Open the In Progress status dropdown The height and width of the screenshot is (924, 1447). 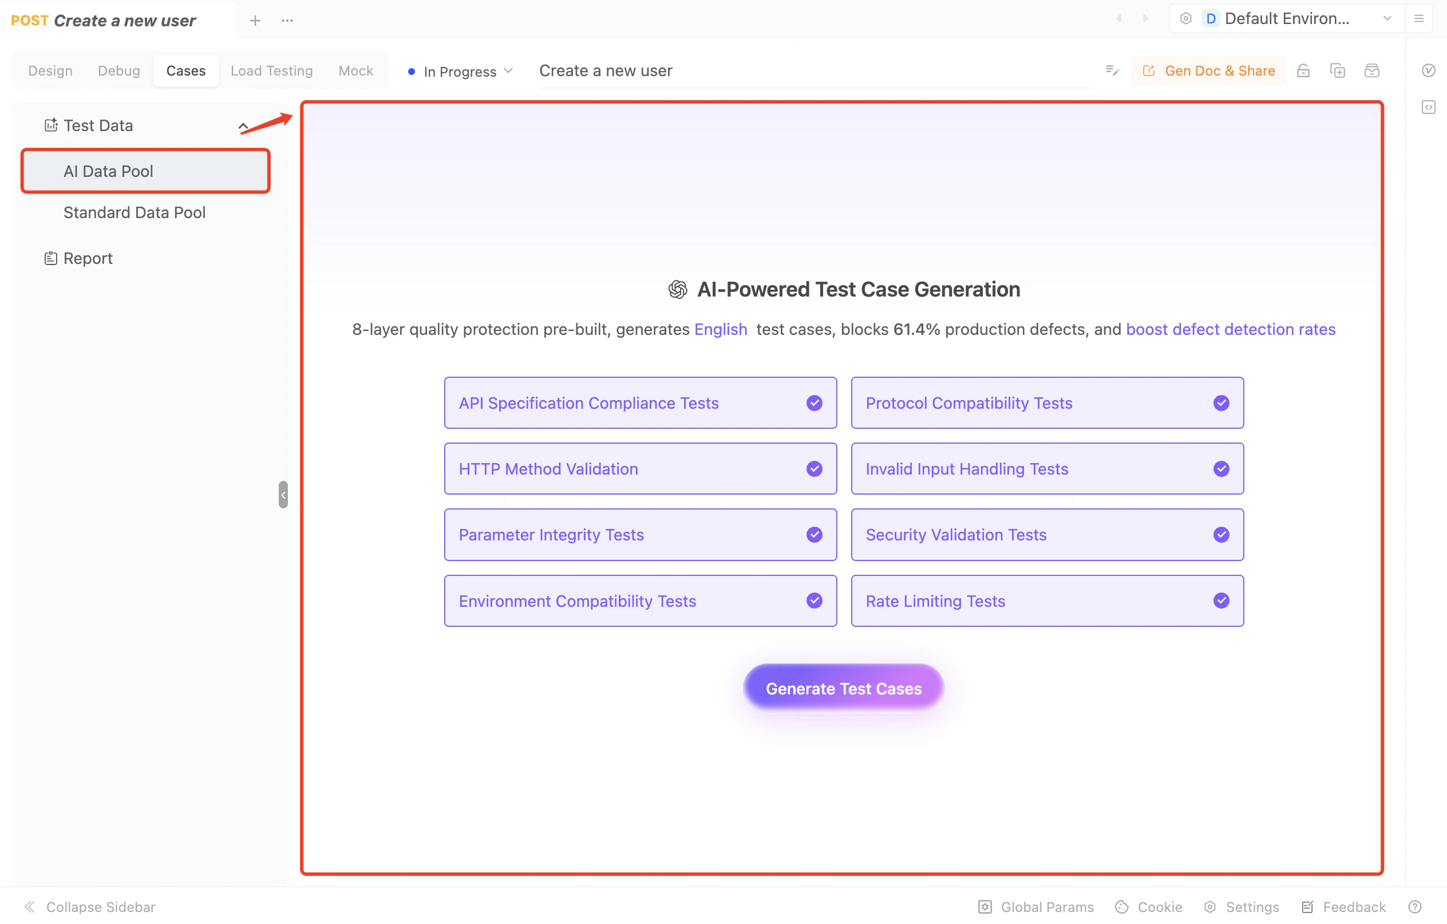(x=460, y=72)
